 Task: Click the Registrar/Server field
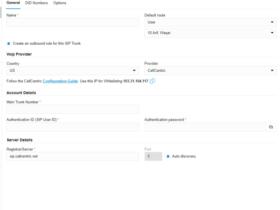[73, 156]
